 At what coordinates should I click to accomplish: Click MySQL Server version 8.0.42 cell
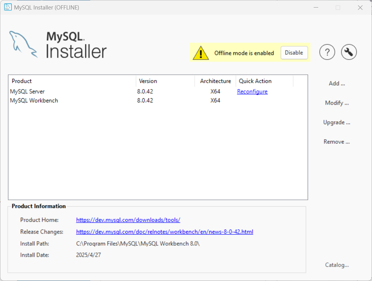(x=145, y=91)
